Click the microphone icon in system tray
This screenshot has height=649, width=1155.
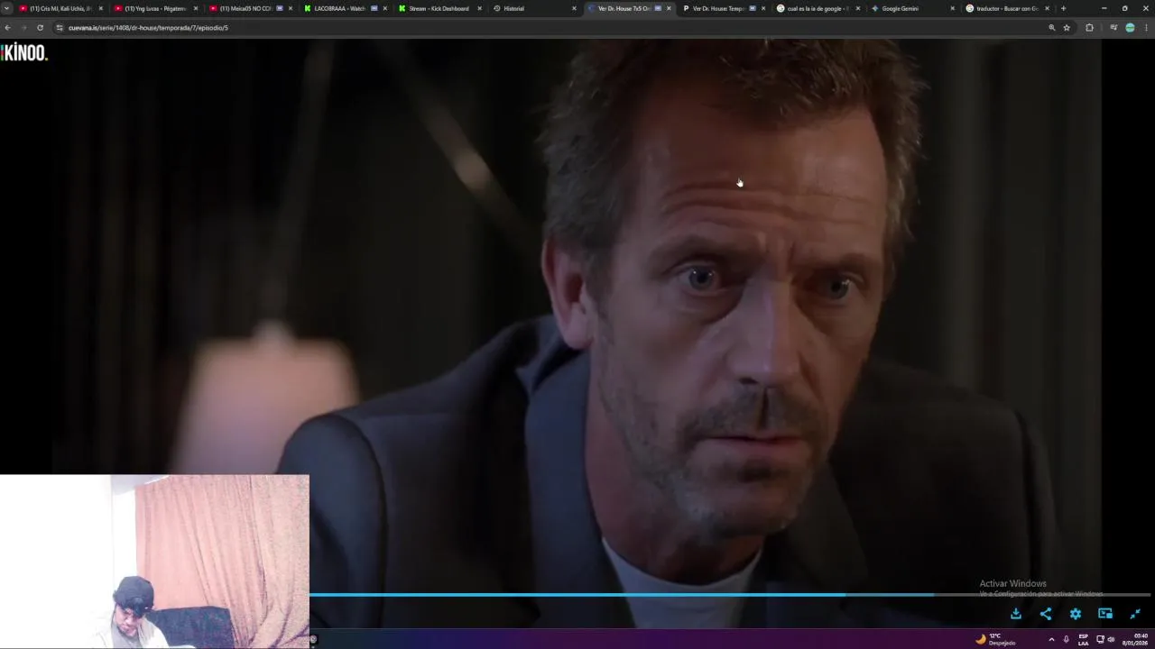click(x=1066, y=639)
